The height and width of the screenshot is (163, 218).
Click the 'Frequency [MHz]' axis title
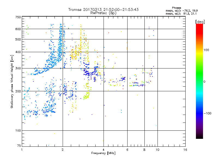coord(103,153)
